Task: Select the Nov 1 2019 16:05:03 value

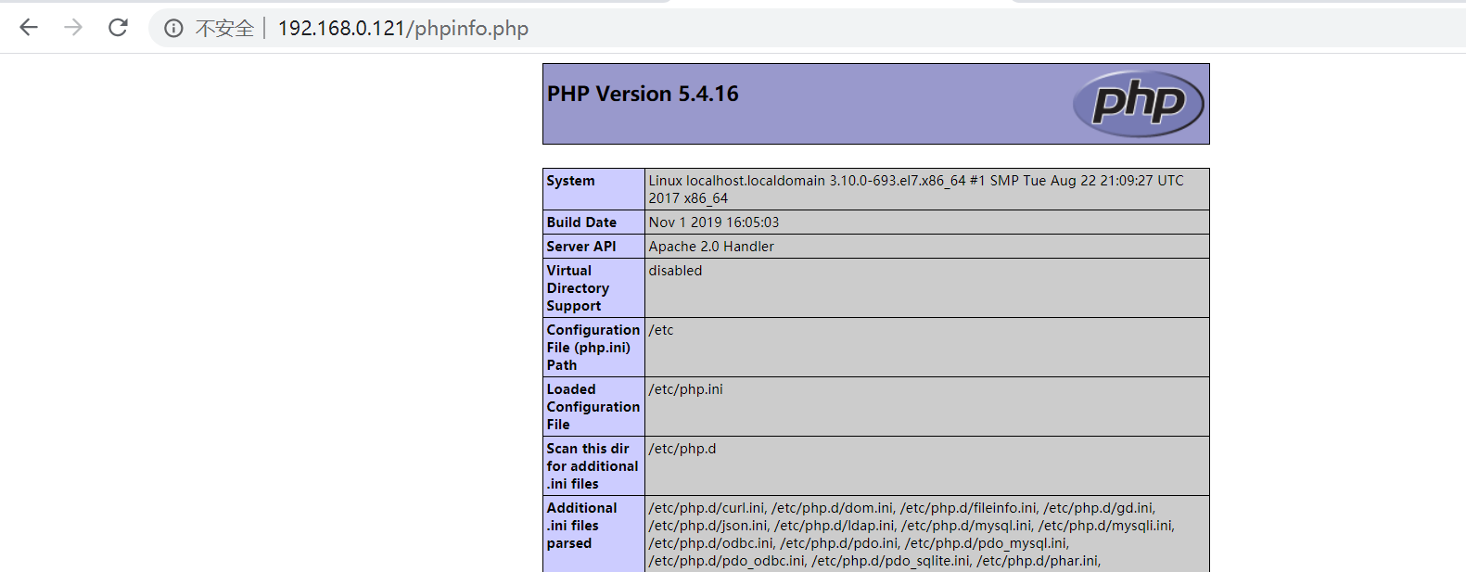Action: click(714, 222)
